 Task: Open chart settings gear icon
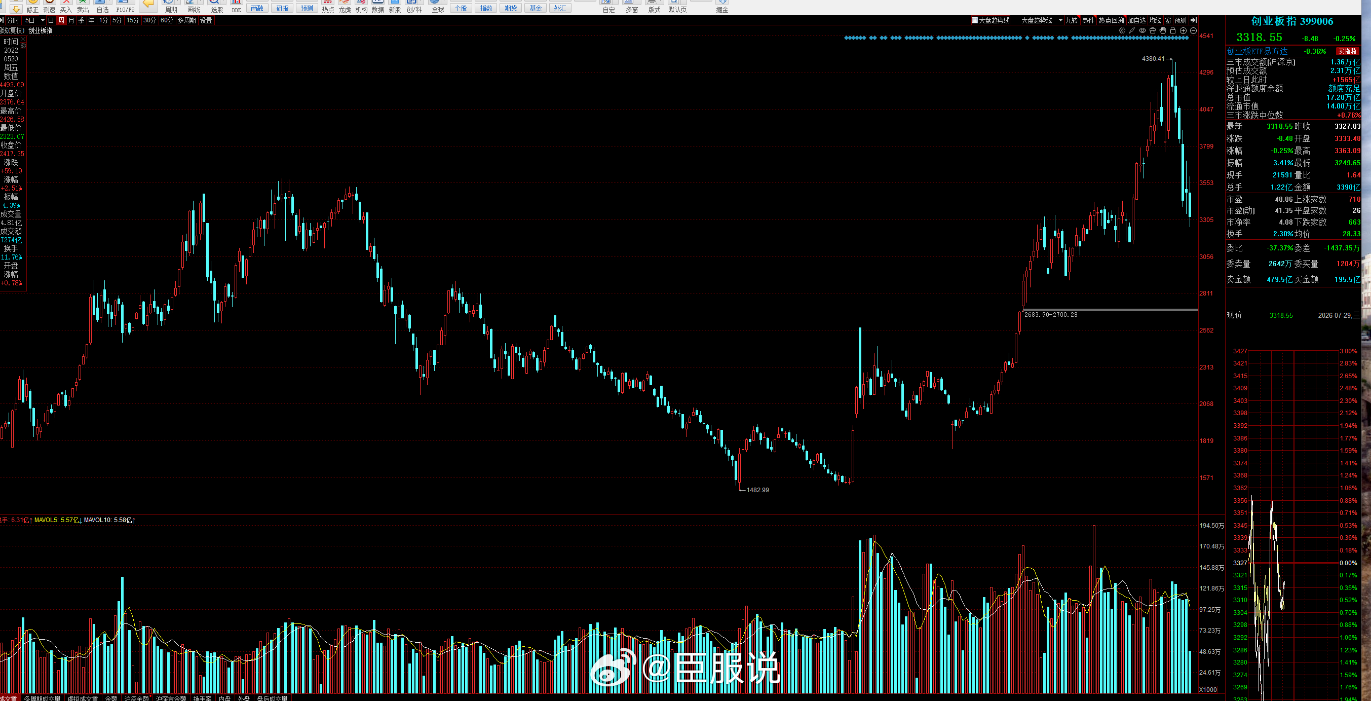click(1122, 31)
